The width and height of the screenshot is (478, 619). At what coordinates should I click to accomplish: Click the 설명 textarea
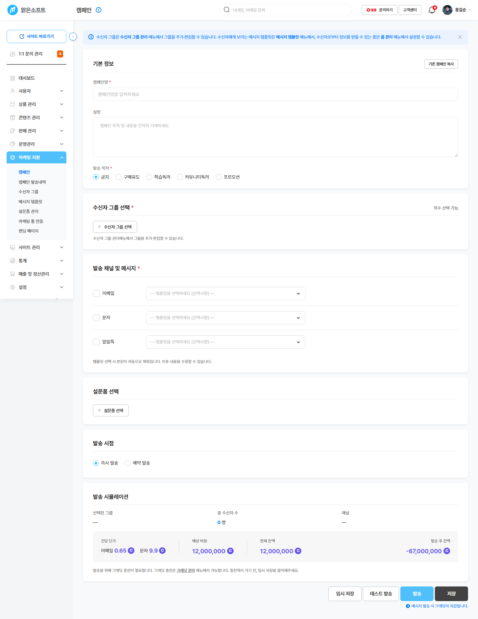coord(276,137)
